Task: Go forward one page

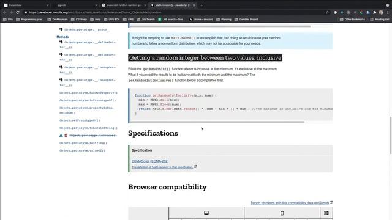Action: pyautogui.click(x=11, y=12)
